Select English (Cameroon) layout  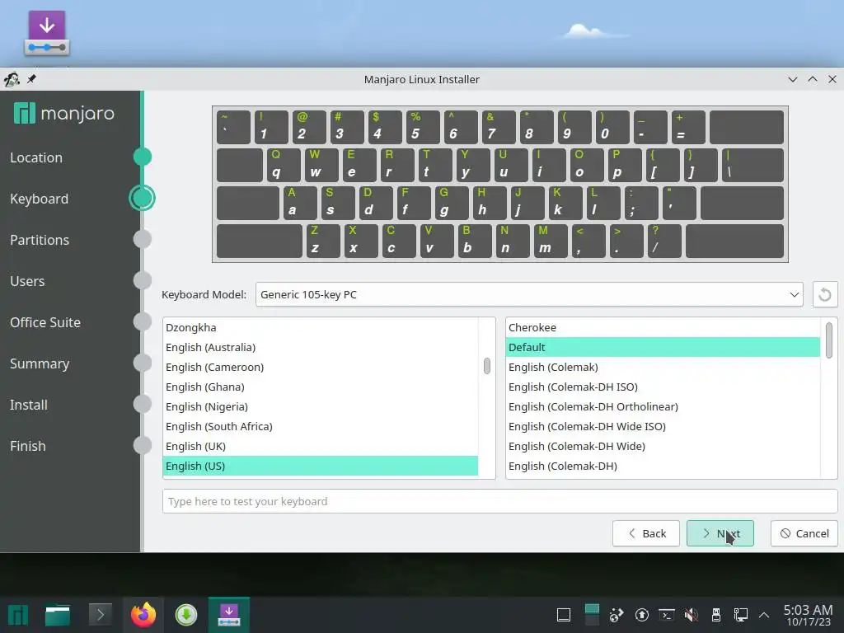click(x=321, y=367)
